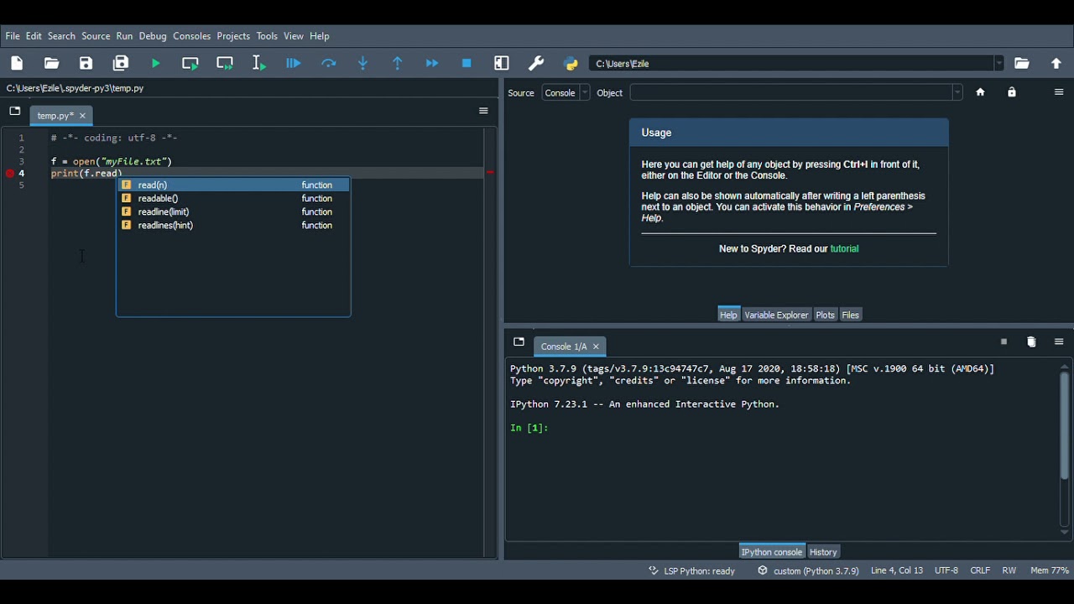Click LSP Python: ready status
Image resolution: width=1074 pixels, height=604 pixels.
(692, 571)
